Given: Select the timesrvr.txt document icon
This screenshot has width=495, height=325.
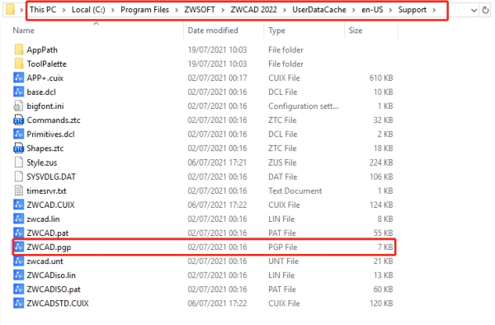Looking at the screenshot, I should pyautogui.click(x=19, y=191).
